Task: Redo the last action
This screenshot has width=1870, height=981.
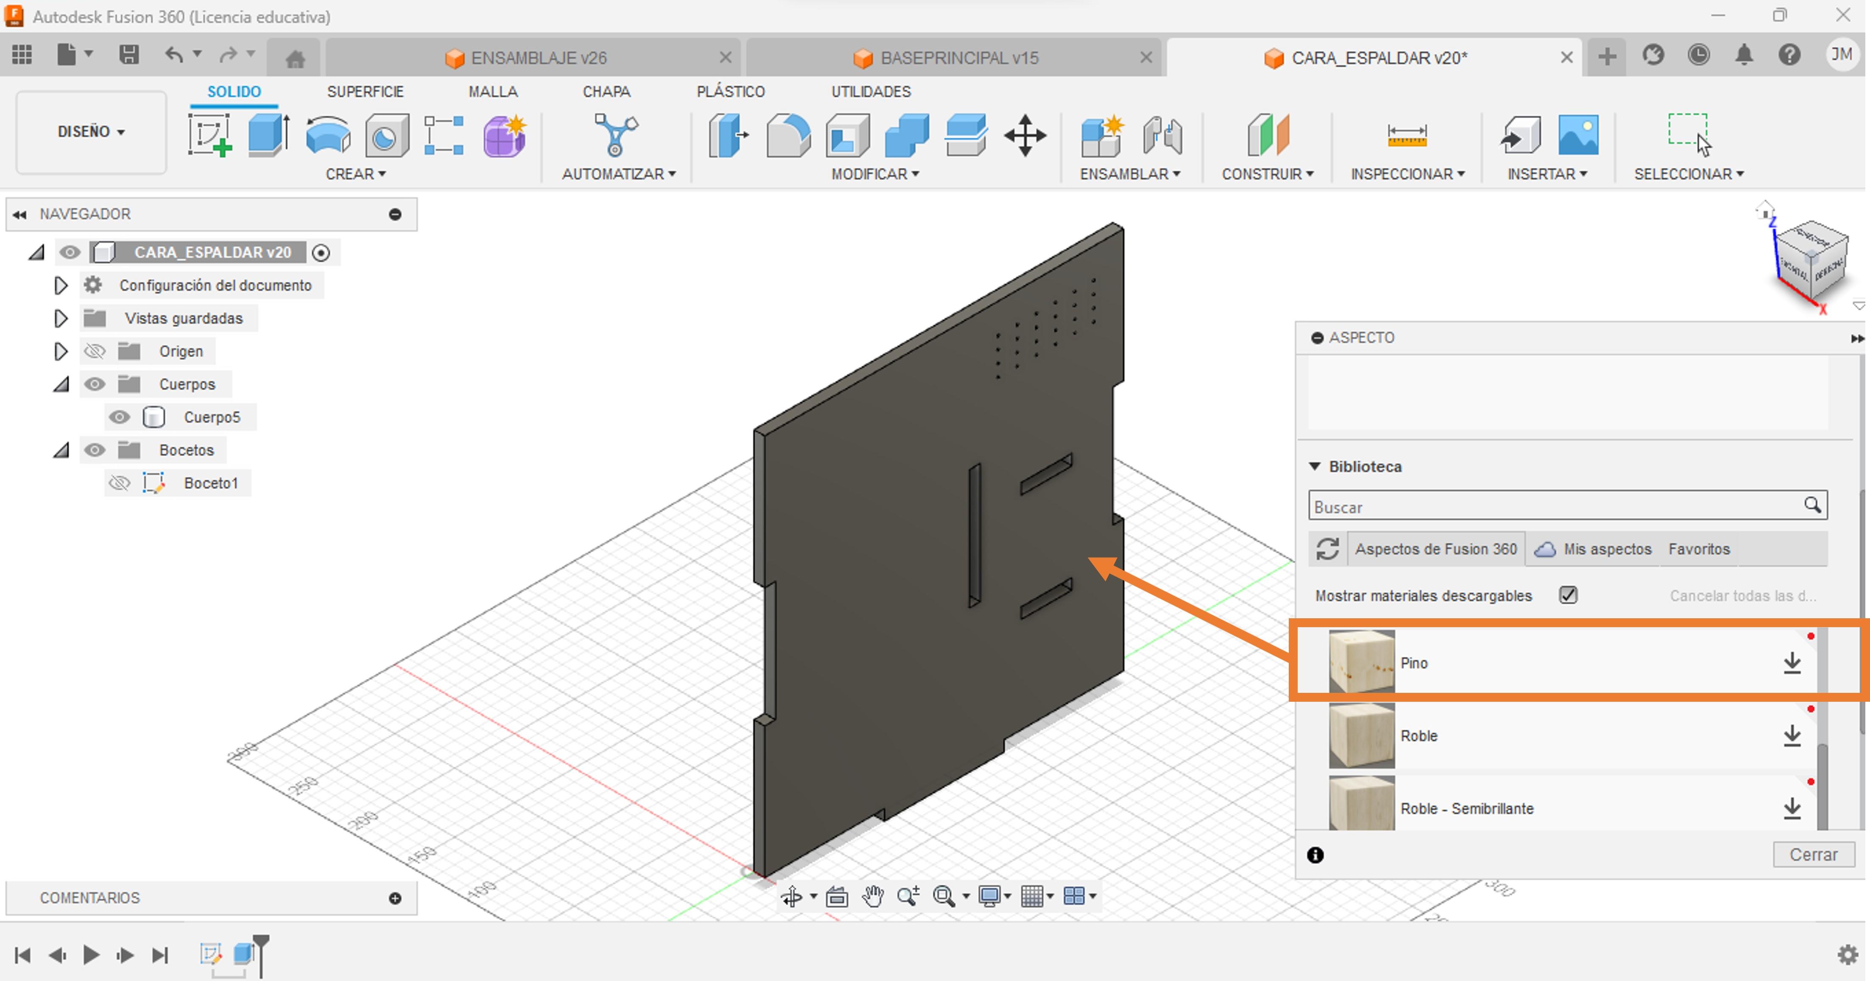Action: coord(228,55)
